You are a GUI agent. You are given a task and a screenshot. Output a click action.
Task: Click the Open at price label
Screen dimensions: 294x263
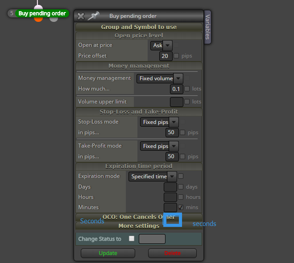(95, 45)
